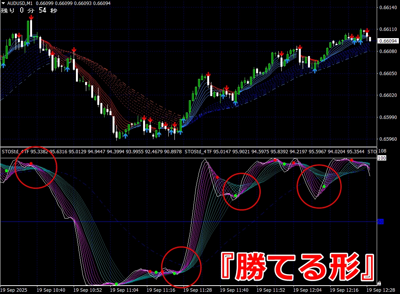Click the highlighted current price label 0.66094

(388, 41)
